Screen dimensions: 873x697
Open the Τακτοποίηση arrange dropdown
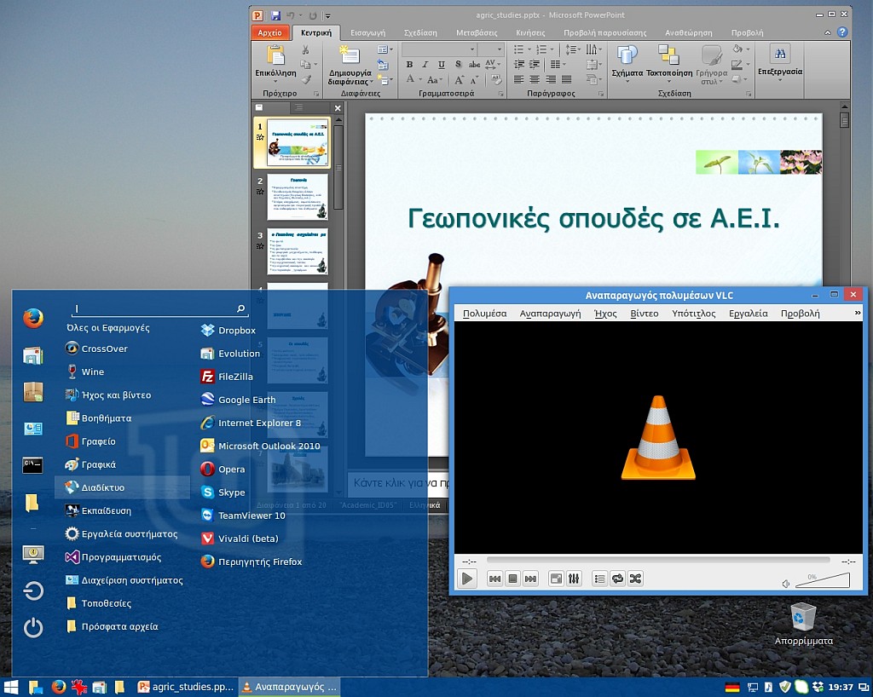click(669, 63)
